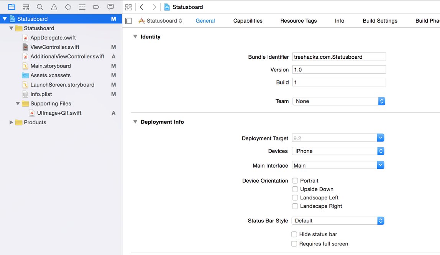
Task: Switch to the Capabilities tab
Action: tap(248, 21)
